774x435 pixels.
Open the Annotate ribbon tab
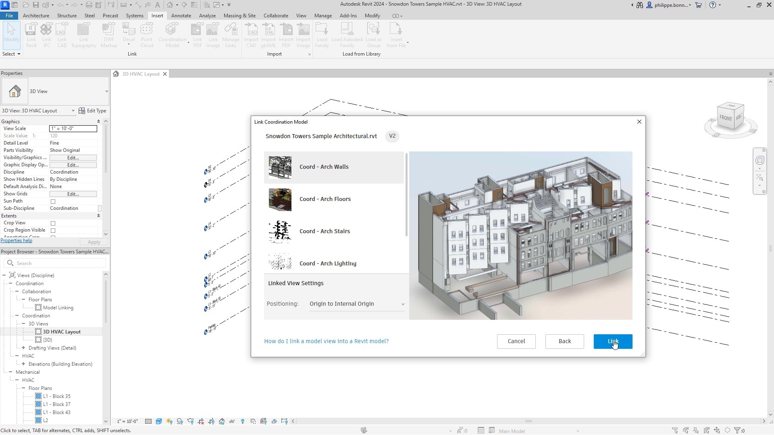point(181,16)
